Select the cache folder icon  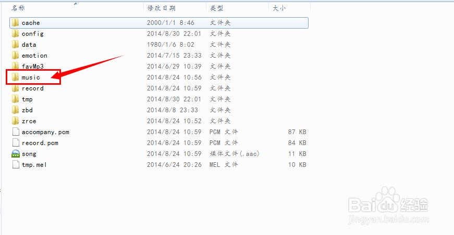point(16,22)
